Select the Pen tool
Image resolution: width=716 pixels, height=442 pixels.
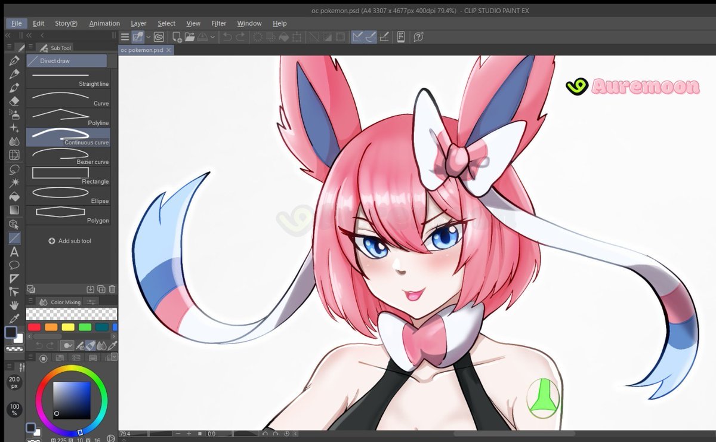click(14, 60)
